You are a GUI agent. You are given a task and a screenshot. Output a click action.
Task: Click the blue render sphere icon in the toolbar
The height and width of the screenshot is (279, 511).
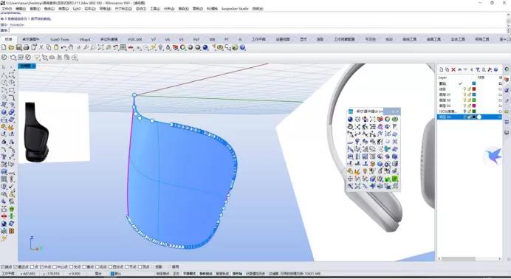(x=205, y=47)
